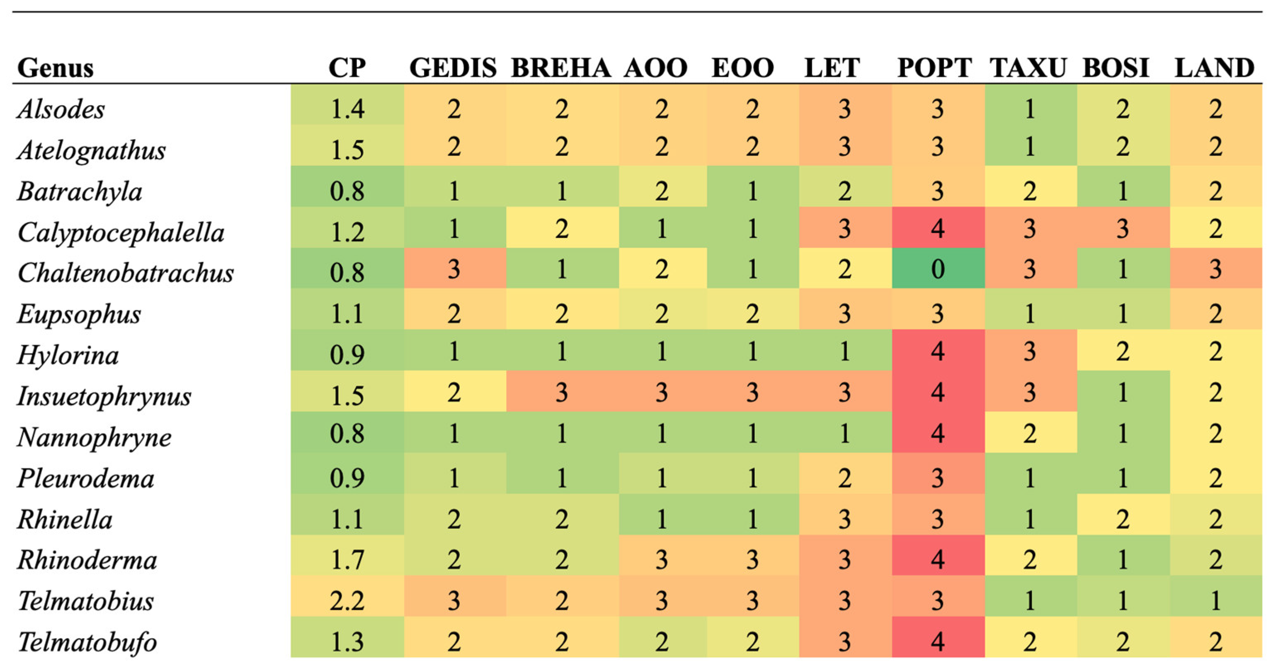This screenshot has width=1271, height=670.
Task: Click the Genus column header
Action: [x=55, y=68]
